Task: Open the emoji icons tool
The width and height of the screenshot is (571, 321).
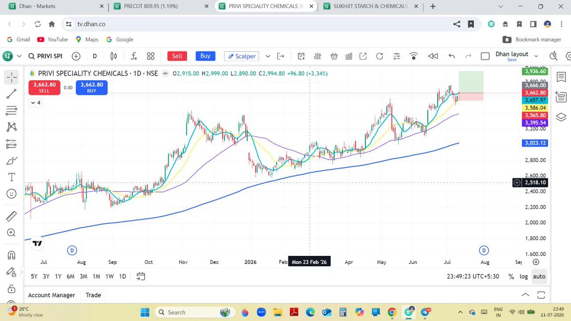Action: pos(11,194)
